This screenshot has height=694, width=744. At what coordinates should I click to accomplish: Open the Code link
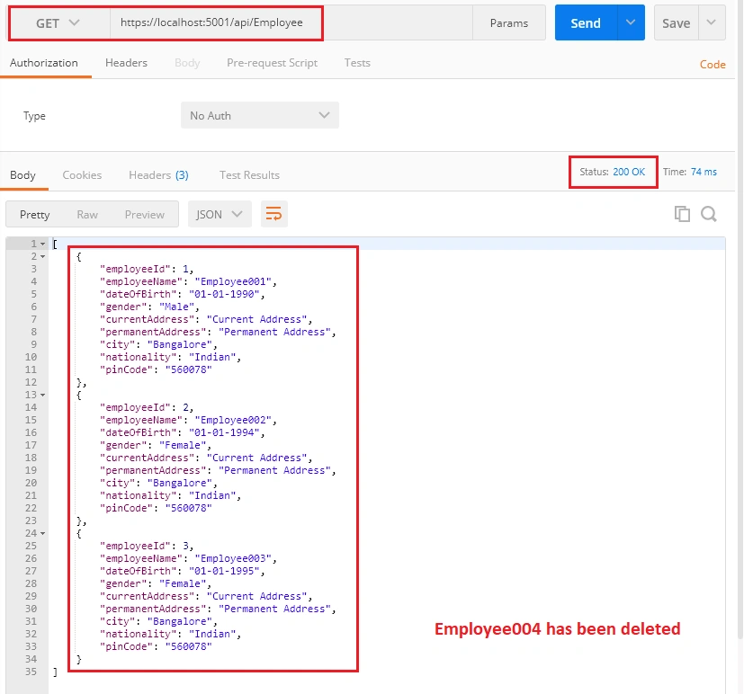(x=713, y=65)
